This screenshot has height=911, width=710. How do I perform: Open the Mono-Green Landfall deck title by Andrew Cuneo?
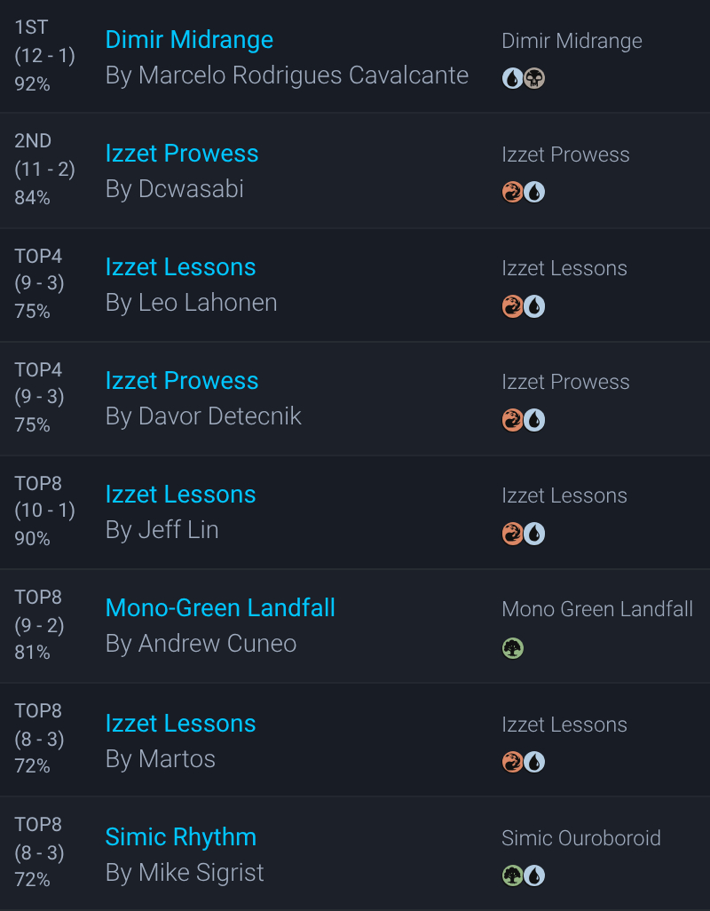click(220, 608)
